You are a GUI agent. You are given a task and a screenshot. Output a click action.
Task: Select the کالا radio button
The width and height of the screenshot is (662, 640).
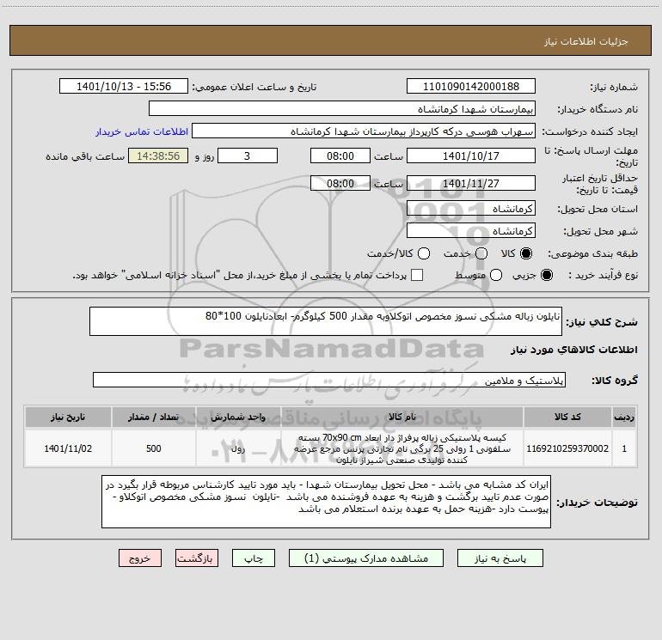pos(526,253)
